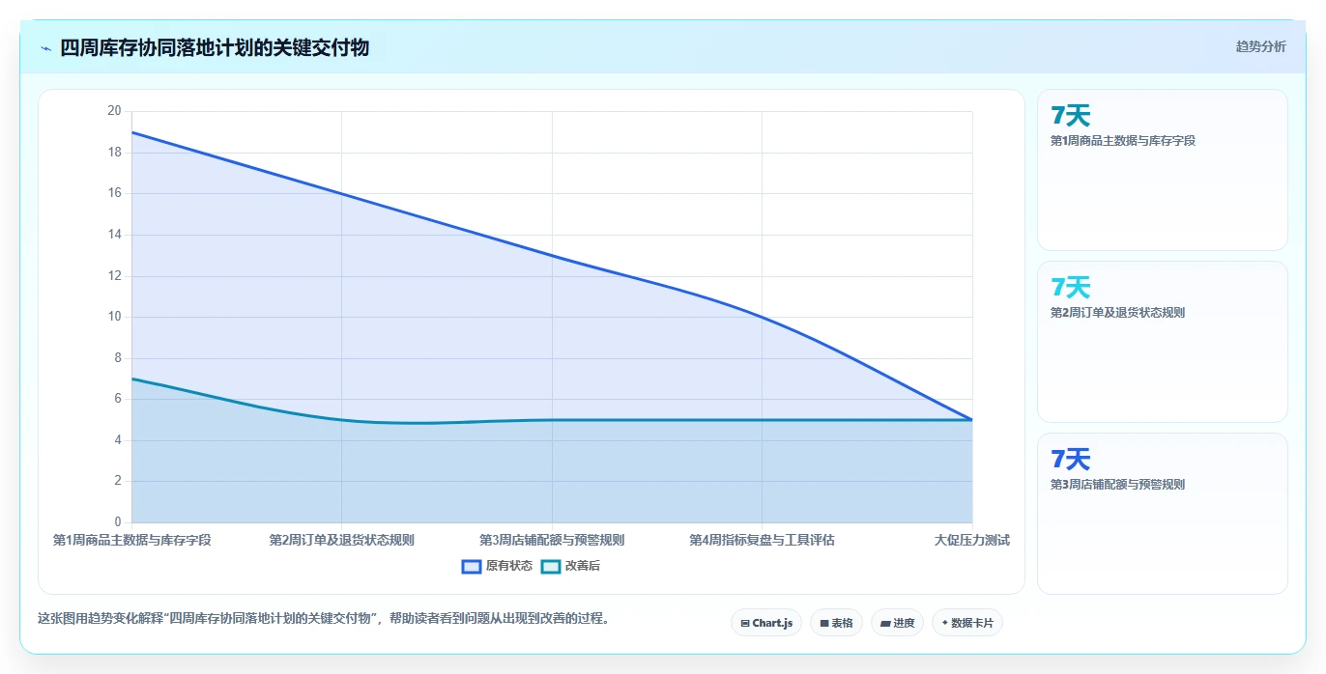Click 改善后 line point at 第1周
Screen dimensions: 1326x674
[x=131, y=379]
